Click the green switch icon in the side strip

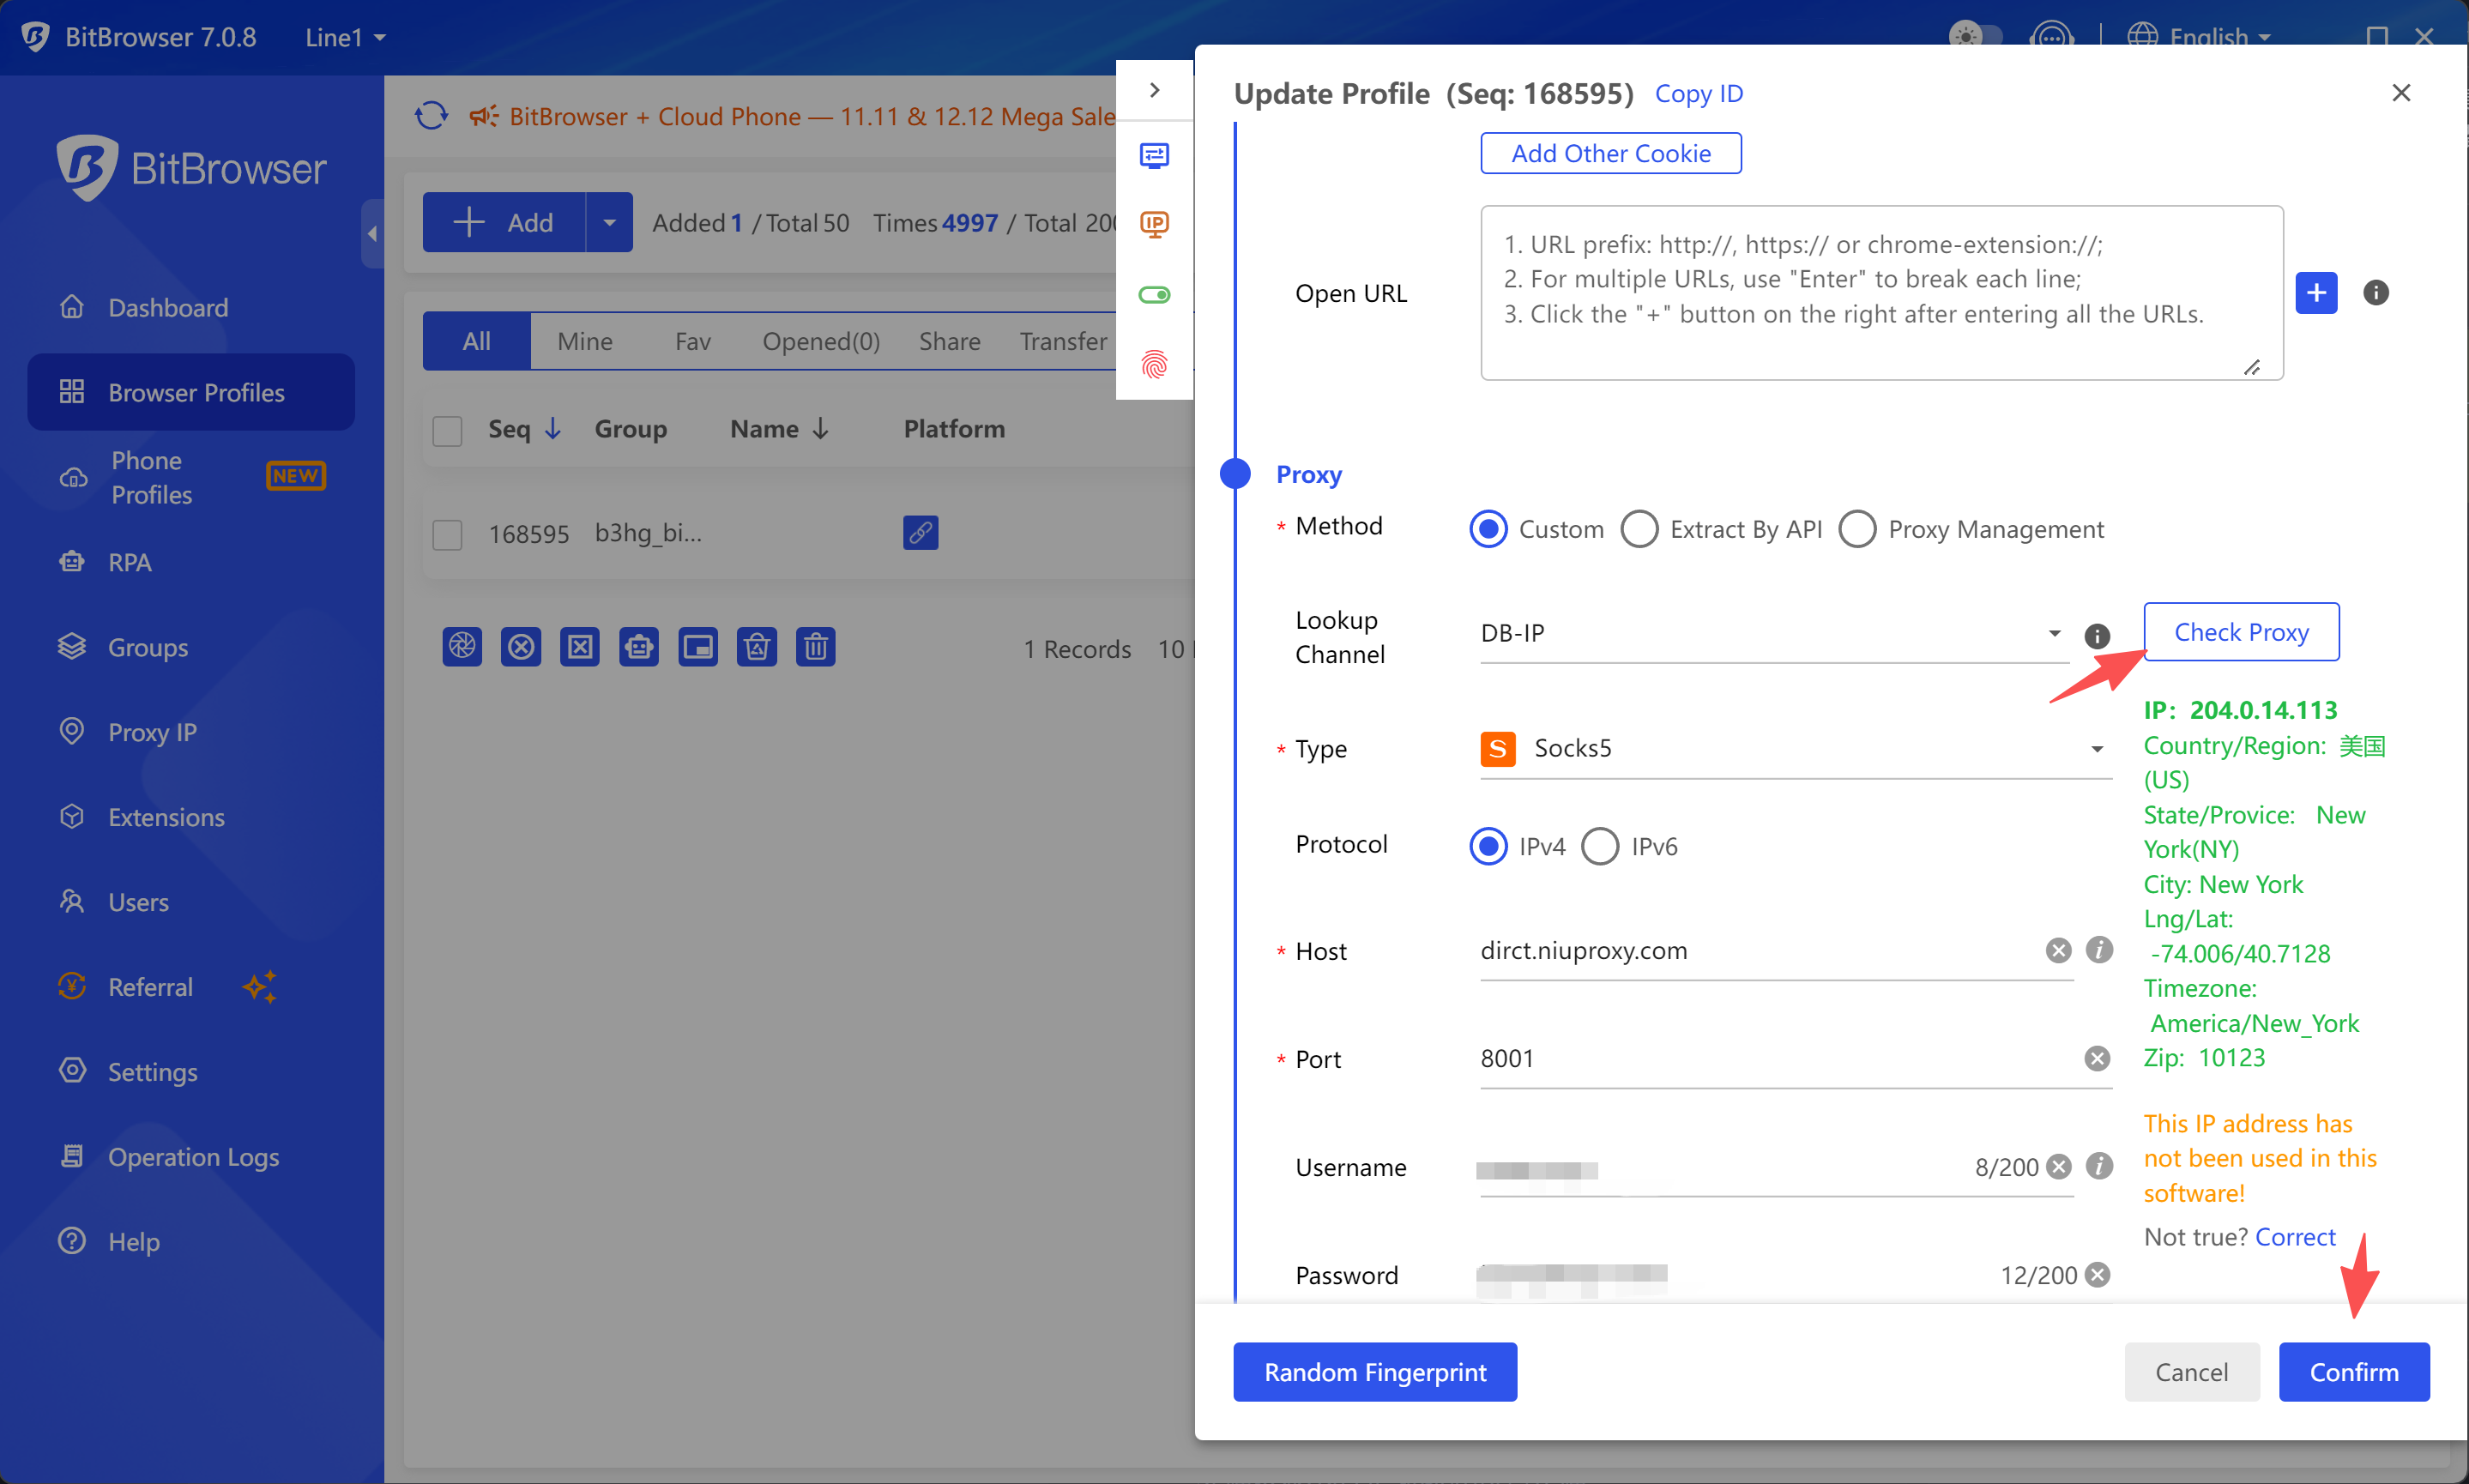pyautogui.click(x=1154, y=294)
